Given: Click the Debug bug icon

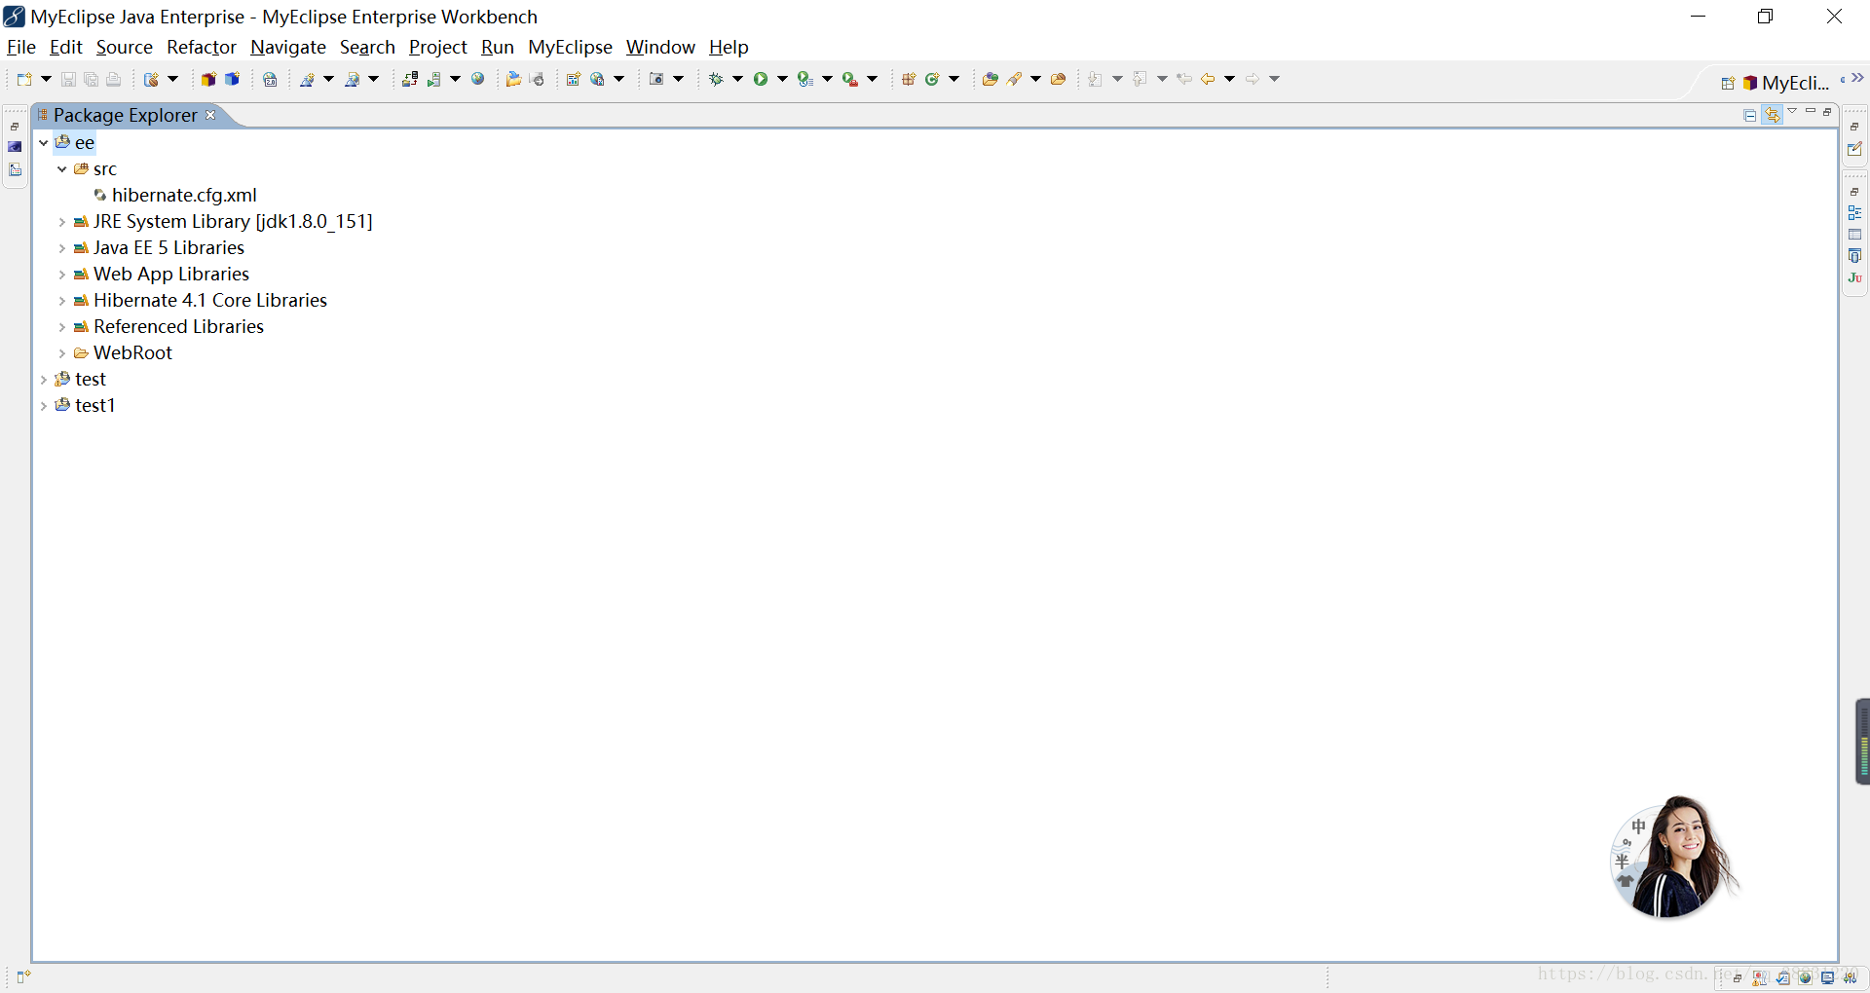Looking at the screenshot, I should point(716,79).
